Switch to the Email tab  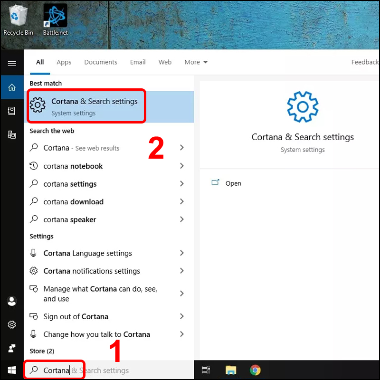click(x=138, y=62)
